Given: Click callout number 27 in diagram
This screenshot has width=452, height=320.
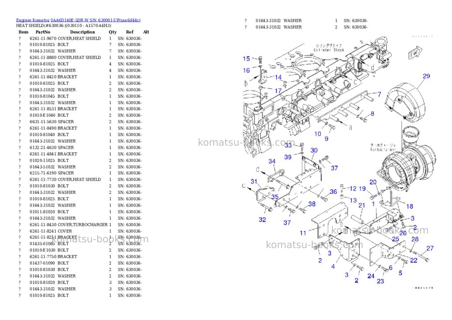Looking at the screenshot, I should tap(430, 248).
